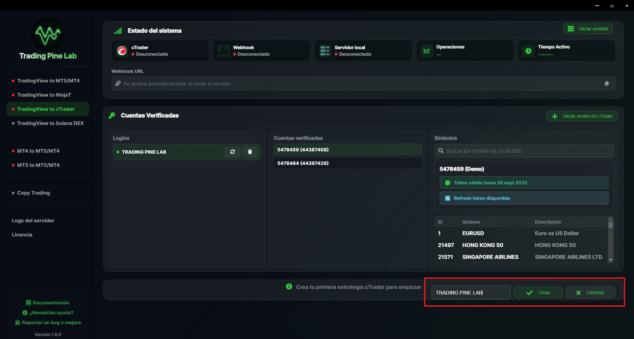
Task: Click Iniciar sesión en cTrader
Action: [582, 116]
